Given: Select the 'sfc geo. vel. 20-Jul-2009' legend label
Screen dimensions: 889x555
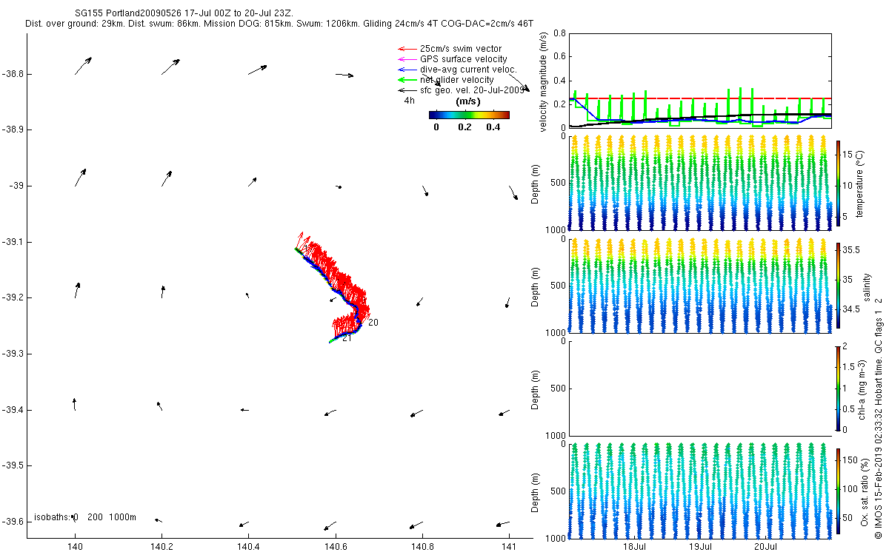Looking at the screenshot, I should (x=472, y=90).
